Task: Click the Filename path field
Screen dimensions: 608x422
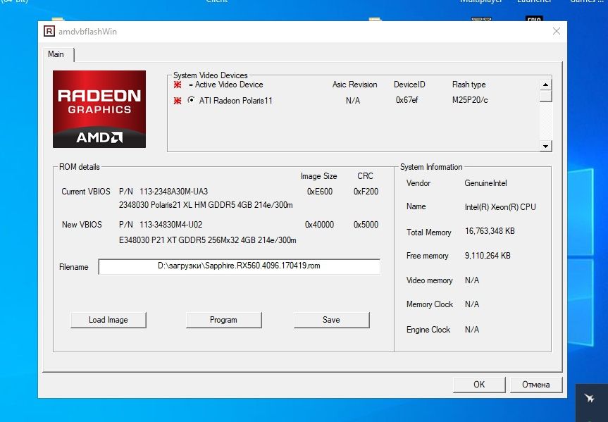Action: click(x=240, y=266)
